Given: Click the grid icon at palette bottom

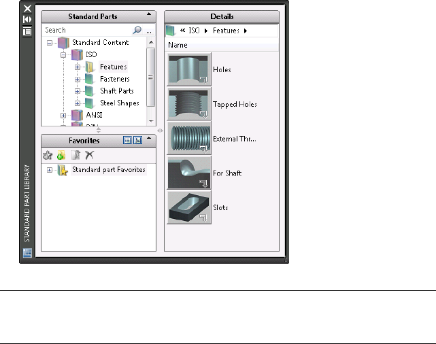Looking at the screenshot, I should (27, 253).
